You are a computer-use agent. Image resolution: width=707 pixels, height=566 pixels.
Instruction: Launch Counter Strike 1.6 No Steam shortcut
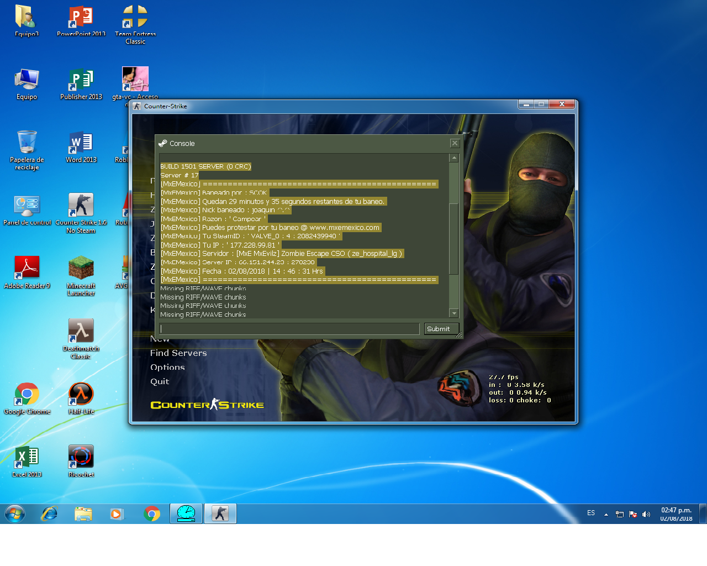[x=81, y=213]
